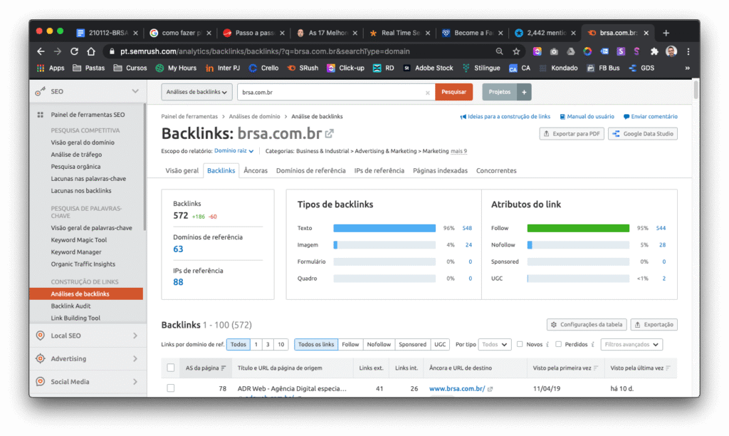The image size is (729, 436).
Task: Click info icon next to Perdidos
Action: (592, 345)
